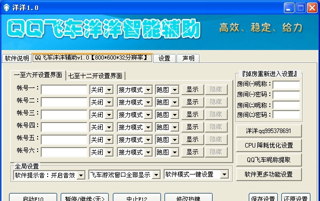Click the 帐号五 input field
Viewport: 320px width, 201px height.
coord(64,140)
